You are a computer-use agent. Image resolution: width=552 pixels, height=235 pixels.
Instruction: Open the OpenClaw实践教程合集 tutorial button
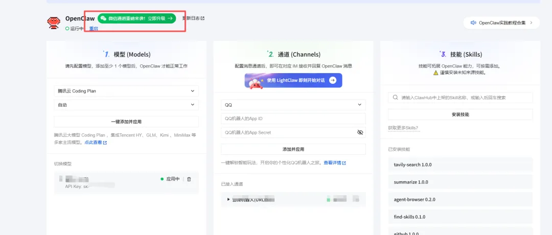coord(501,23)
